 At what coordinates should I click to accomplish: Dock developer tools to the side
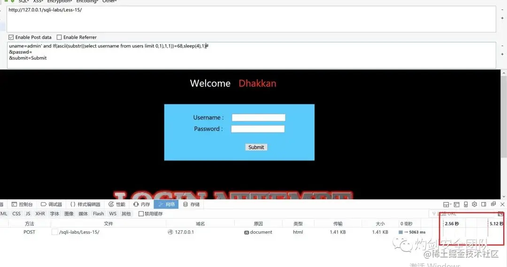pyautogui.click(x=484, y=204)
